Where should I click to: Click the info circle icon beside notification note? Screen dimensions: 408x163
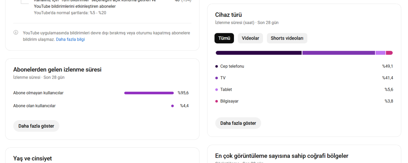(x=16, y=33)
